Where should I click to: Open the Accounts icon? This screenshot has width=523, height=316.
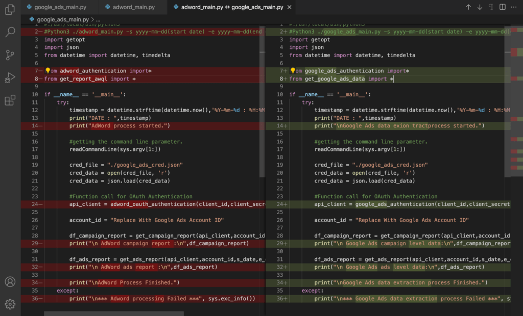[10, 281]
